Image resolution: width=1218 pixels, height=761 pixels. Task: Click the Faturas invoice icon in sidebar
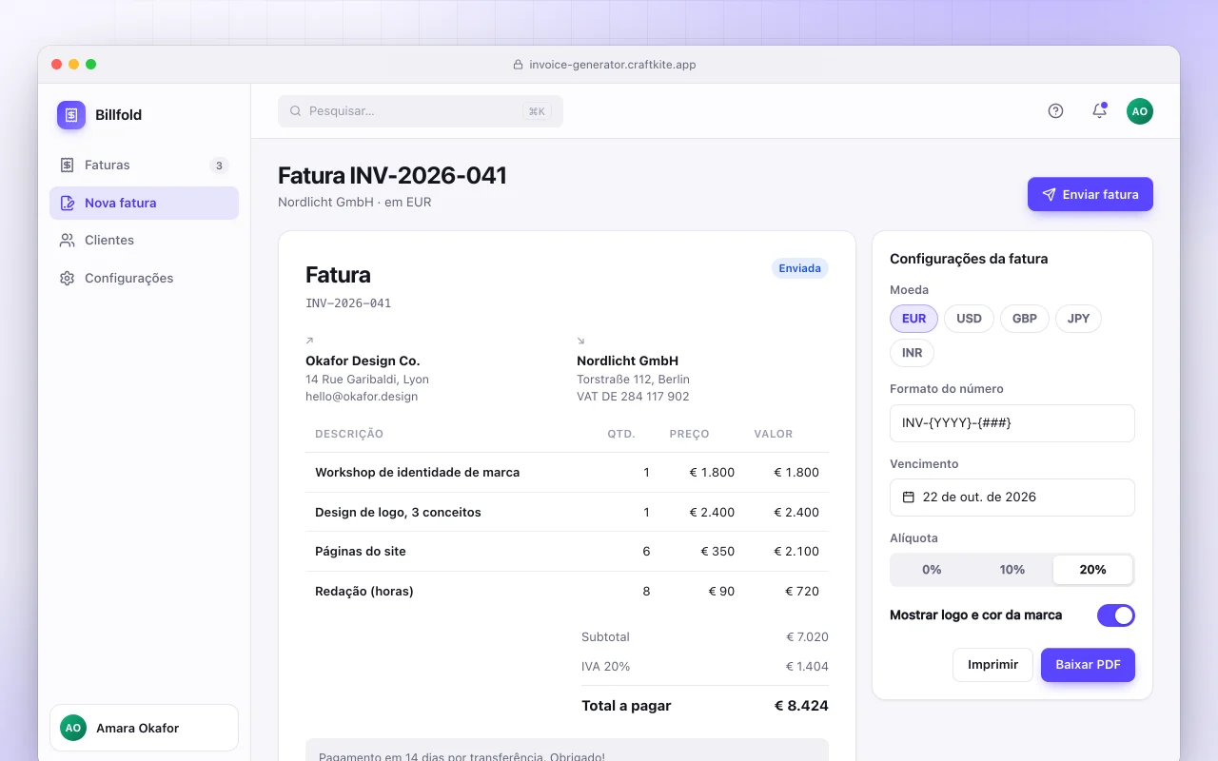coord(67,166)
